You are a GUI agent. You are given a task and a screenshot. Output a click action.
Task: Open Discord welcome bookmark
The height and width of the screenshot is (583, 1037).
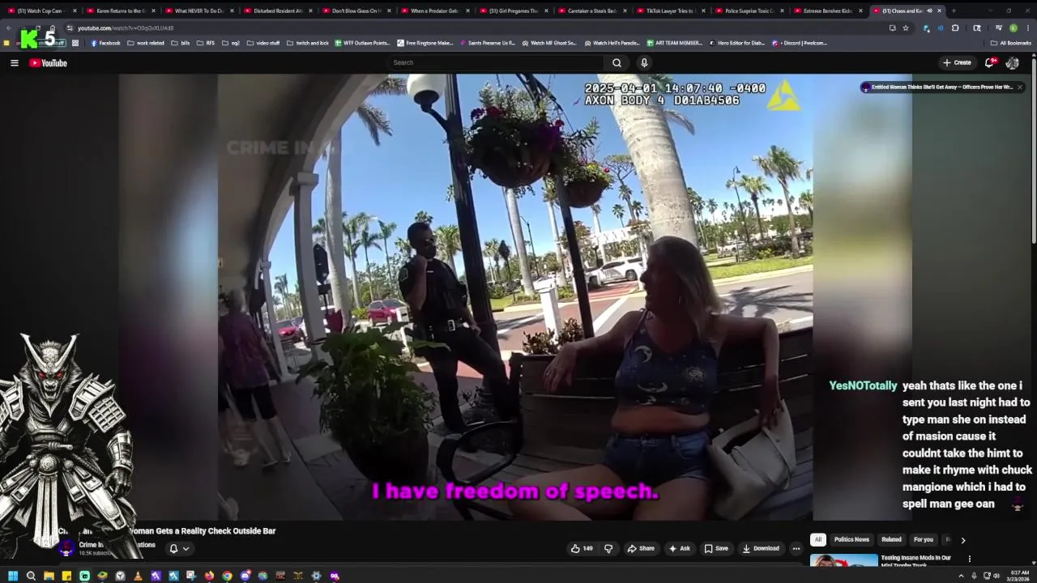[x=800, y=43]
